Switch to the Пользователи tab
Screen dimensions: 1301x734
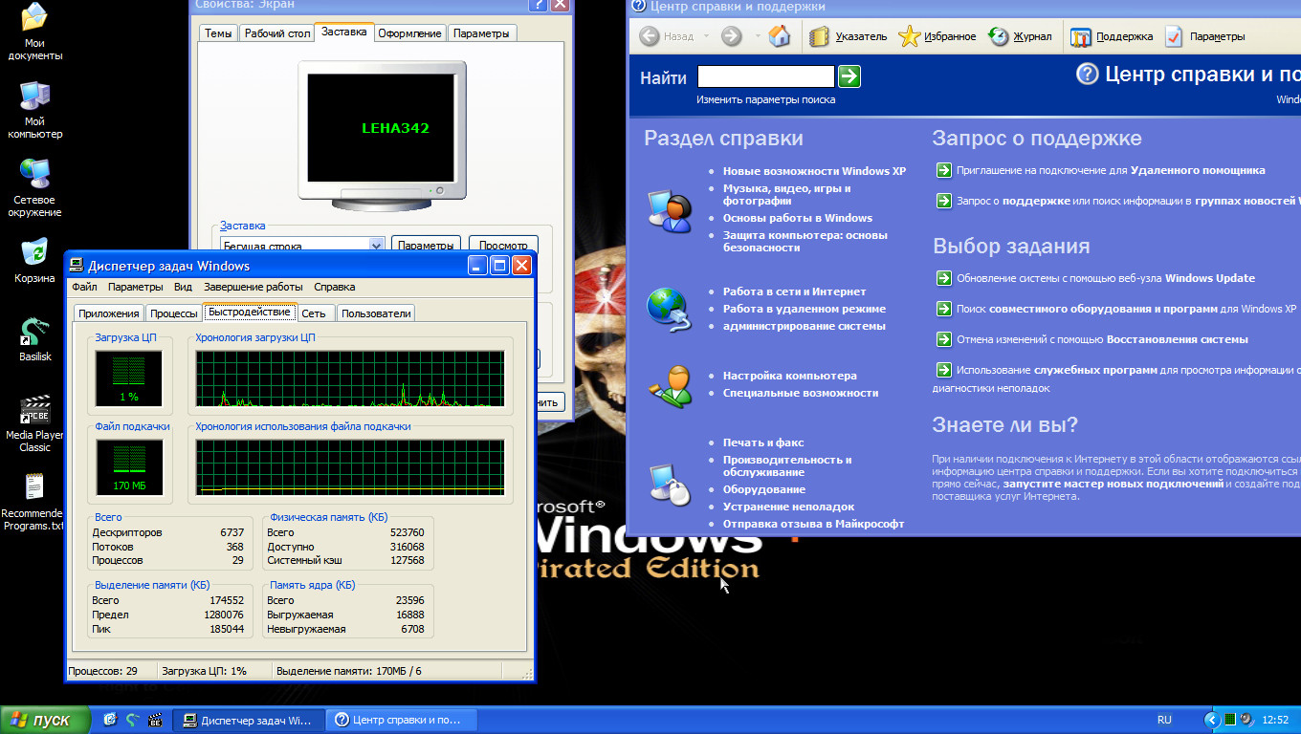coord(376,313)
